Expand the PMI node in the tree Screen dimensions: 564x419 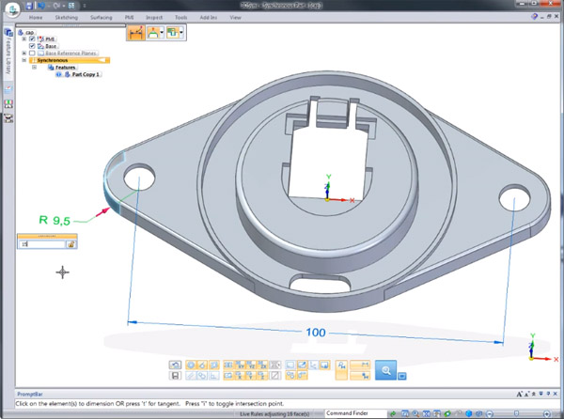(x=23, y=39)
